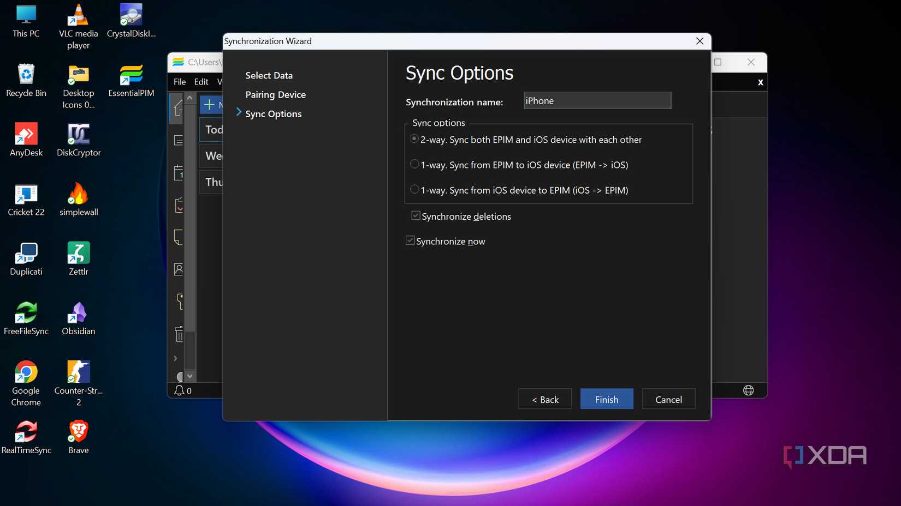Open Contacts module in EssentialPIM sidebar
901x506 pixels.
pos(178,269)
